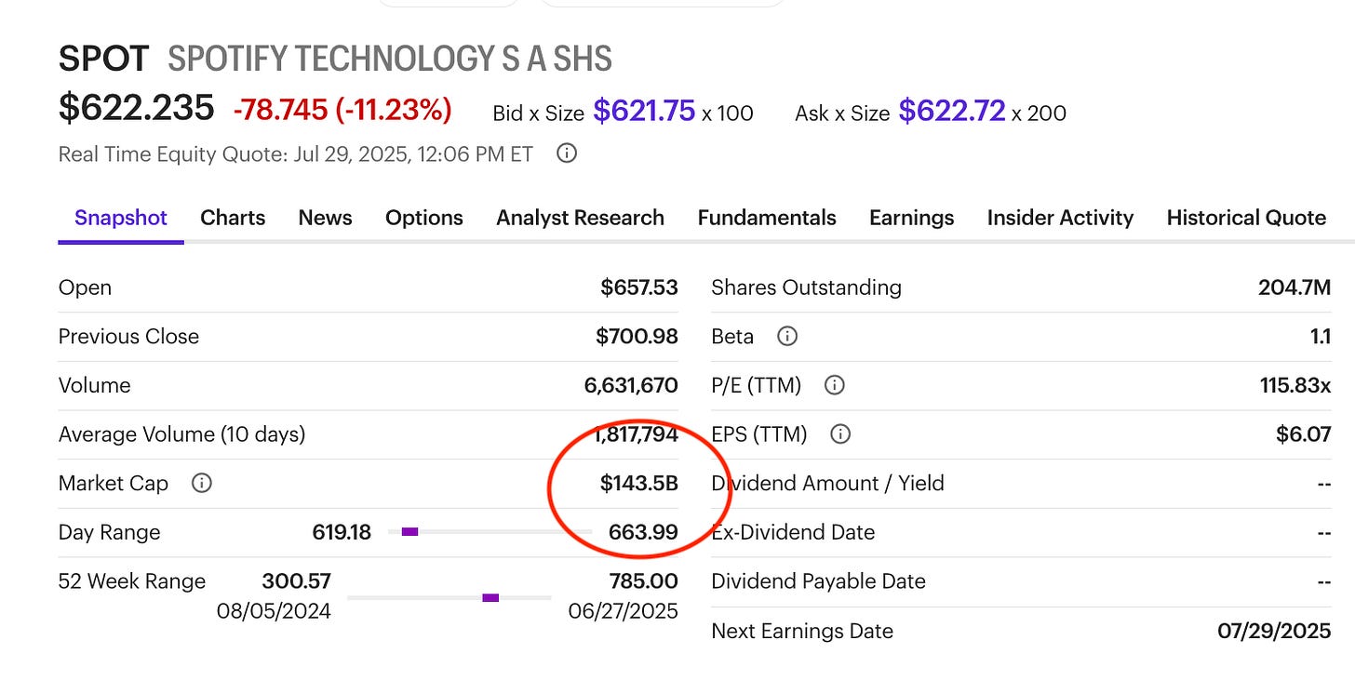Click the Ex-Dividend Date label
The width and height of the screenshot is (1355, 680).
pos(793,532)
